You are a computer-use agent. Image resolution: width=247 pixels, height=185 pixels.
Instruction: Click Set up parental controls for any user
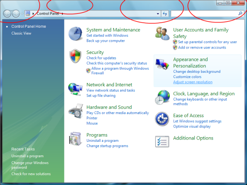208,42
